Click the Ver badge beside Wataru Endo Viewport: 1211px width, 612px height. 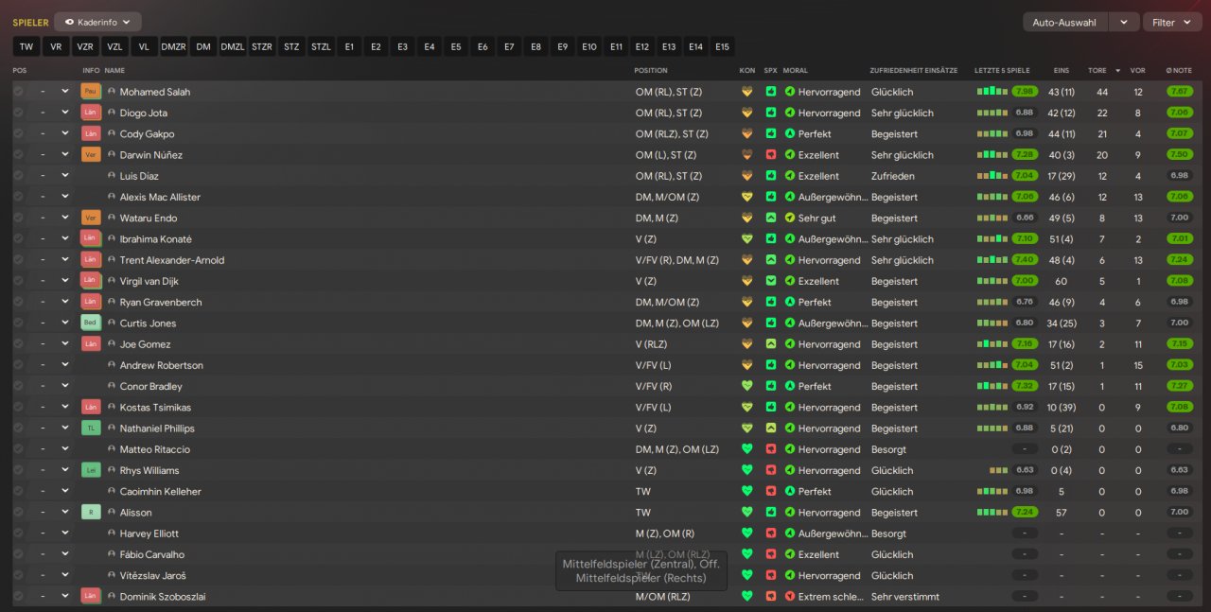click(91, 218)
